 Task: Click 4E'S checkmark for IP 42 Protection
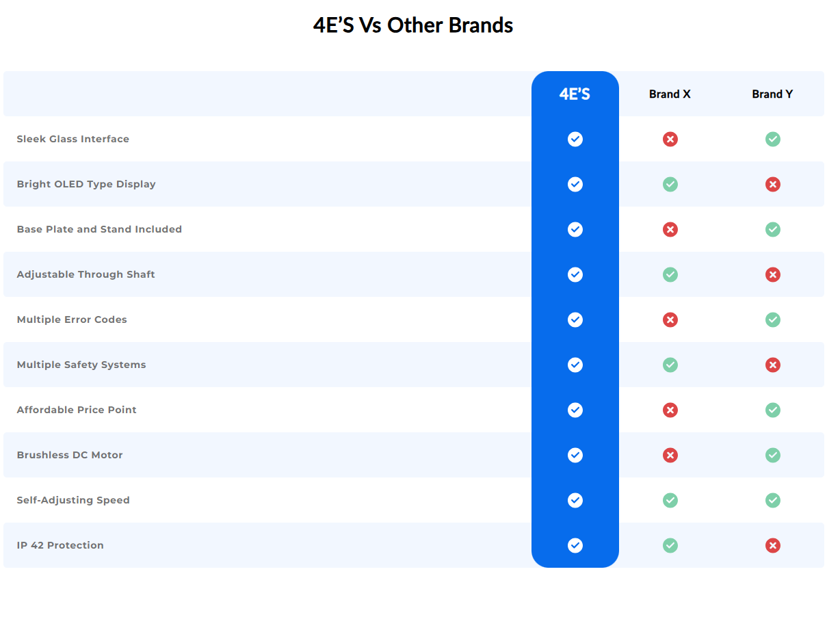pos(575,546)
